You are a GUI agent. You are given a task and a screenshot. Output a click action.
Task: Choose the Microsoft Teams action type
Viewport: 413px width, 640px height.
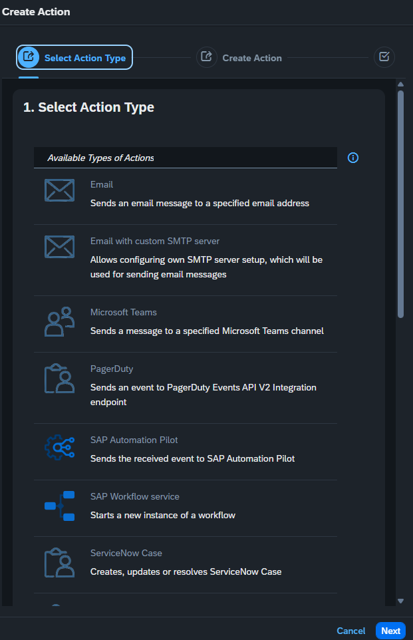186,324
